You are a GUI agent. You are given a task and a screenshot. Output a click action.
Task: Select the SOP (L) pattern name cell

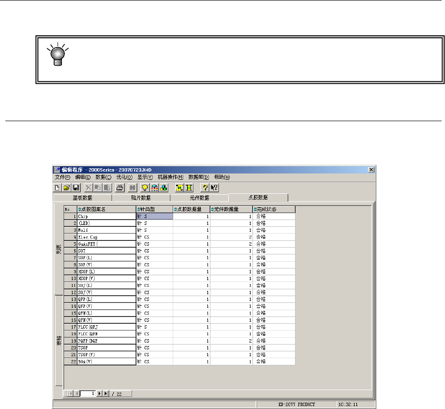tap(107, 258)
